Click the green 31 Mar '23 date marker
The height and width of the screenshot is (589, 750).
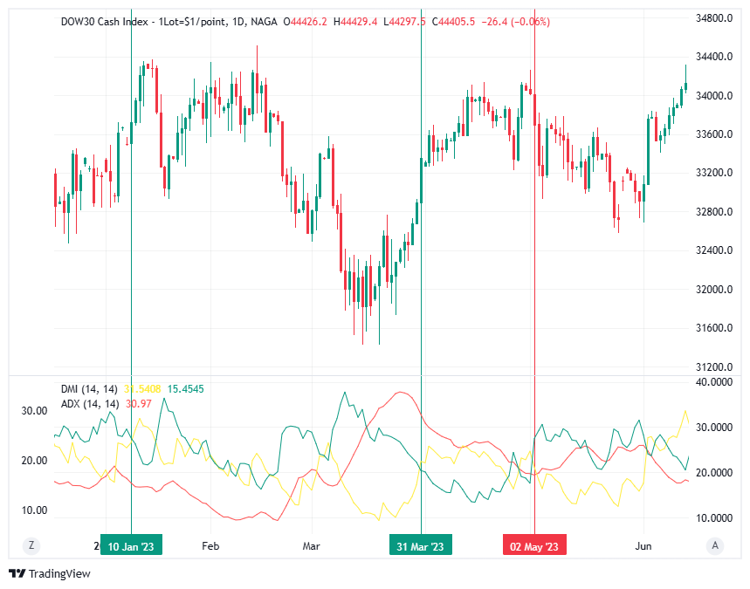(421, 546)
